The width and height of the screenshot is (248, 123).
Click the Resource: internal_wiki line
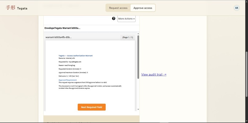67,58
